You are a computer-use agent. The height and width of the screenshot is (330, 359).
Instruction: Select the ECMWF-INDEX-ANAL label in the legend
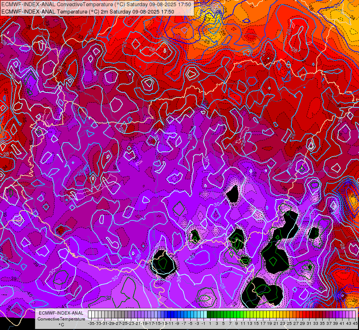(61, 313)
